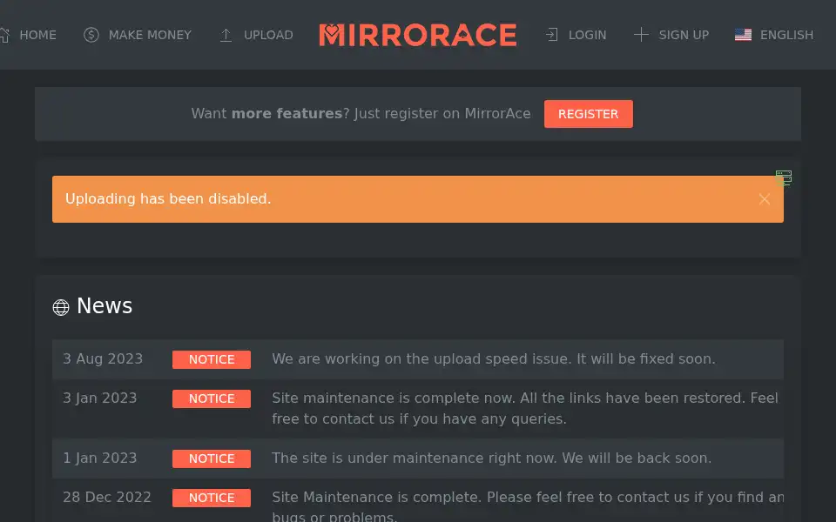Click the date 3 Aug 2023

click(x=103, y=359)
